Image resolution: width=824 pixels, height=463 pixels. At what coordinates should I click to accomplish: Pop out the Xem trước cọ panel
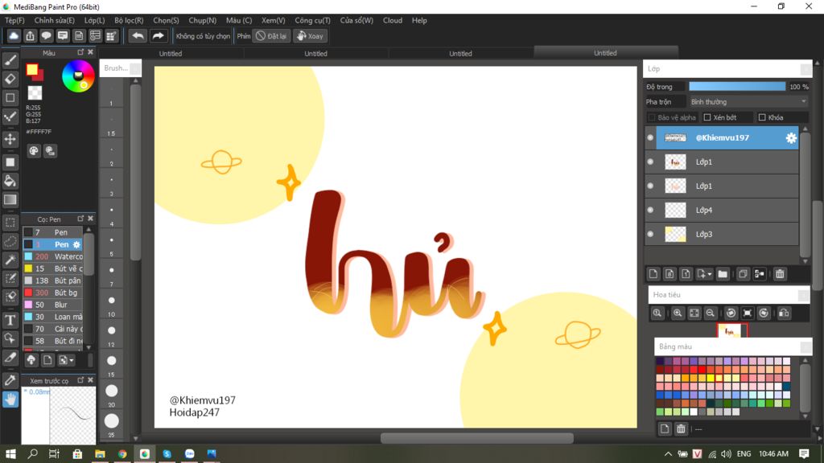[x=80, y=379]
